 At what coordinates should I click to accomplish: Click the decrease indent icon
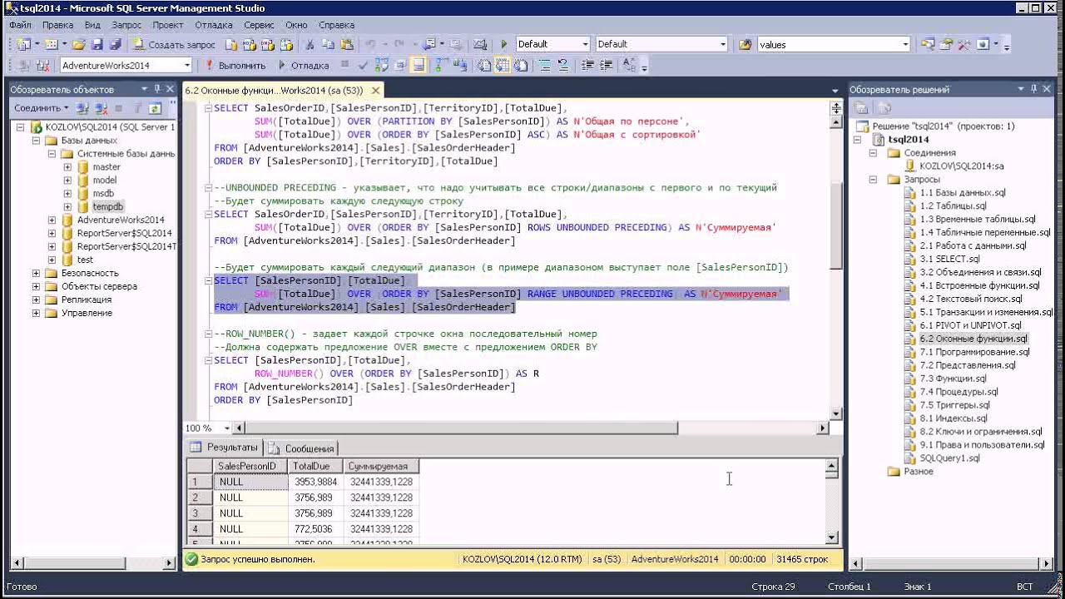(587, 65)
